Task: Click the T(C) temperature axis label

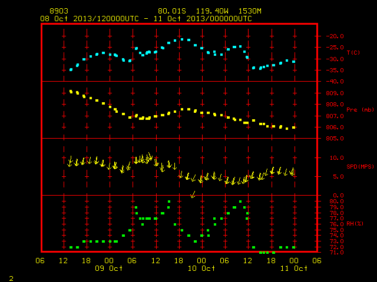Action: 353,52
